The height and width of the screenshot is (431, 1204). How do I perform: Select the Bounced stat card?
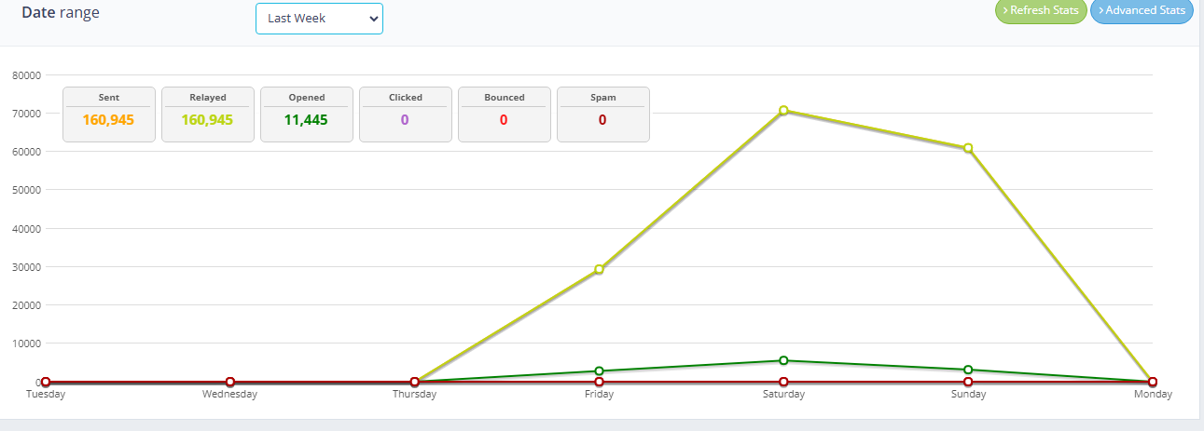pyautogui.click(x=504, y=114)
